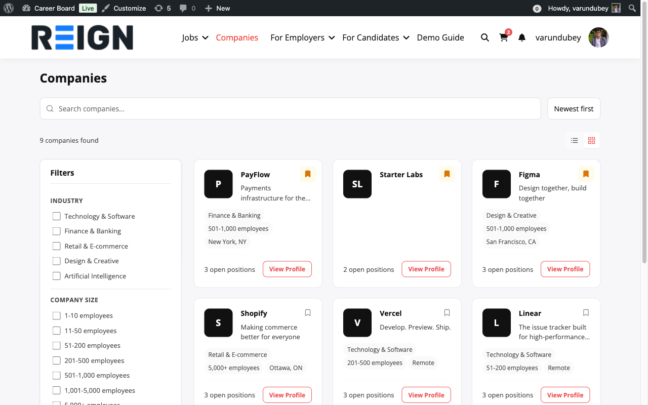Screen dimensions: 648x405
Task: Open the PayFlow company name link
Action: click(x=255, y=175)
